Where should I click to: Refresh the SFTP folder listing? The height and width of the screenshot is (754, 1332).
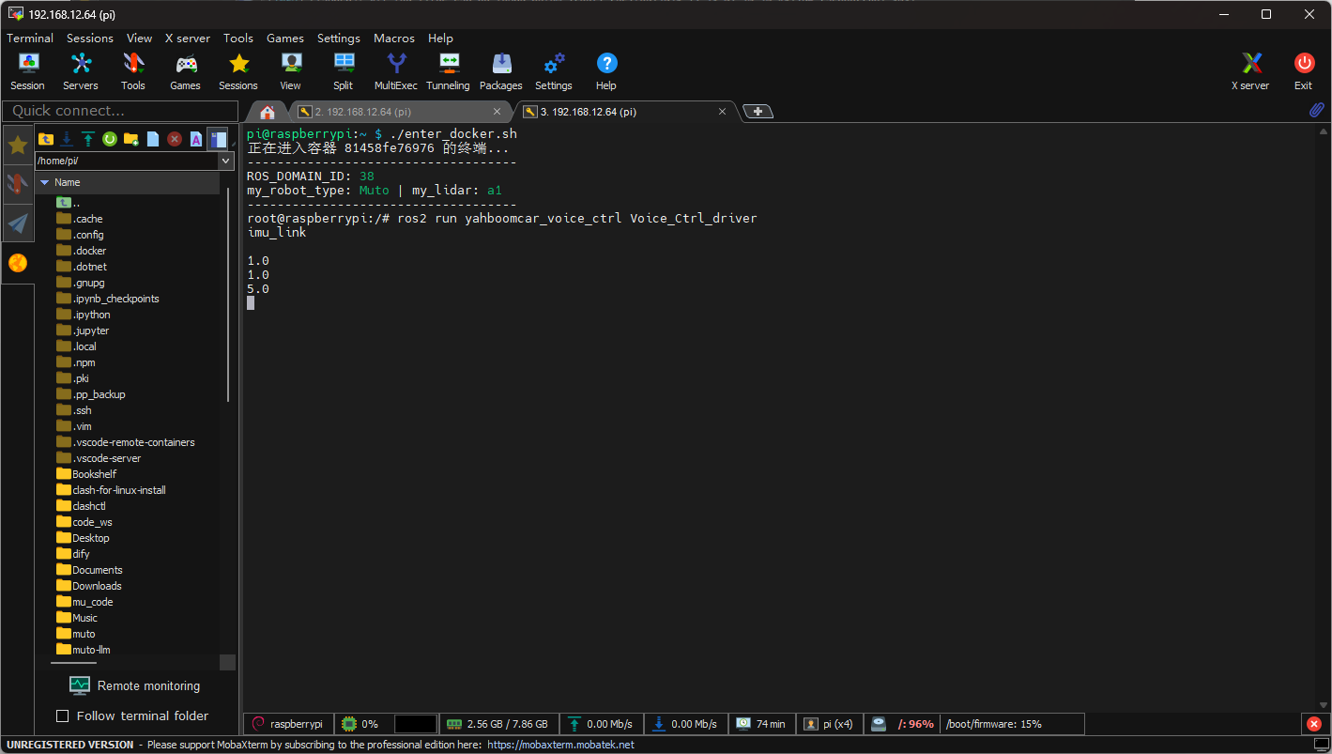110,139
